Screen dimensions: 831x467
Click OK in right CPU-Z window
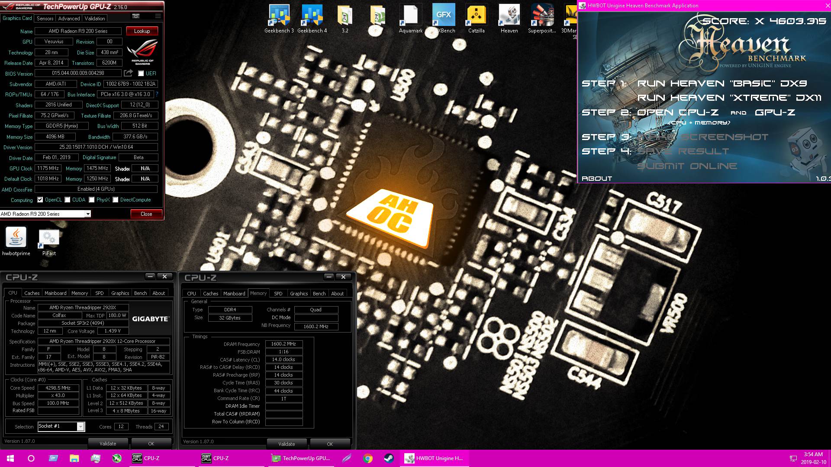[330, 444]
